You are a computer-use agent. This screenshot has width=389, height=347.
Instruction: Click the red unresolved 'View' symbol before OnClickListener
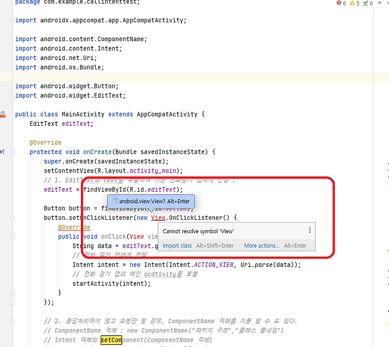click(158, 218)
